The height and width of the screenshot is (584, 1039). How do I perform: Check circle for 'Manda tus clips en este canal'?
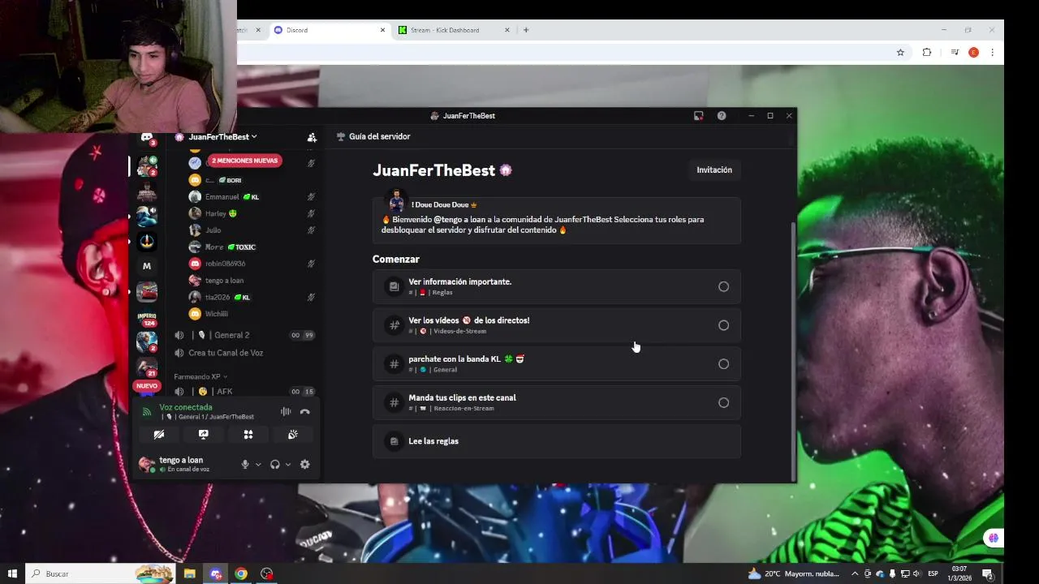[723, 403]
